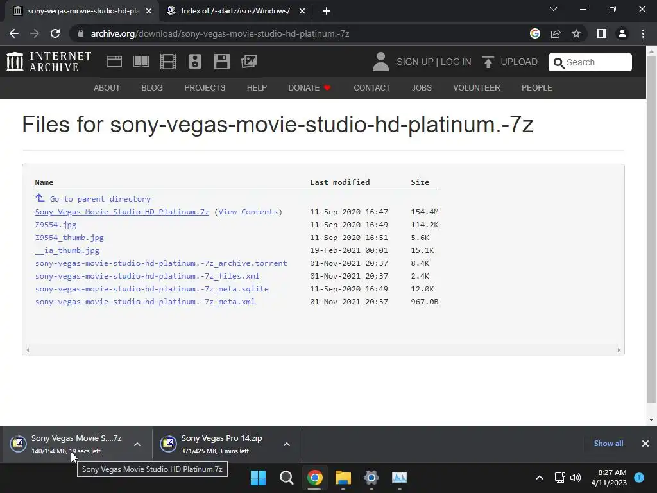Open the _meta.sqlite link
The height and width of the screenshot is (493, 657).
(x=151, y=289)
